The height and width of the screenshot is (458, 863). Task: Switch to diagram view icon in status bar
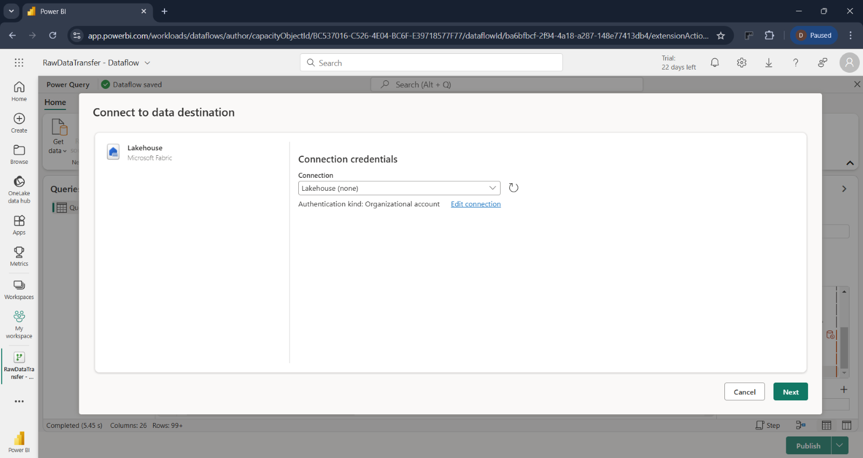coord(801,425)
